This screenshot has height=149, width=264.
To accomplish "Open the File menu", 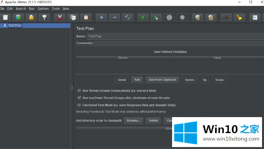I will click(2, 9).
